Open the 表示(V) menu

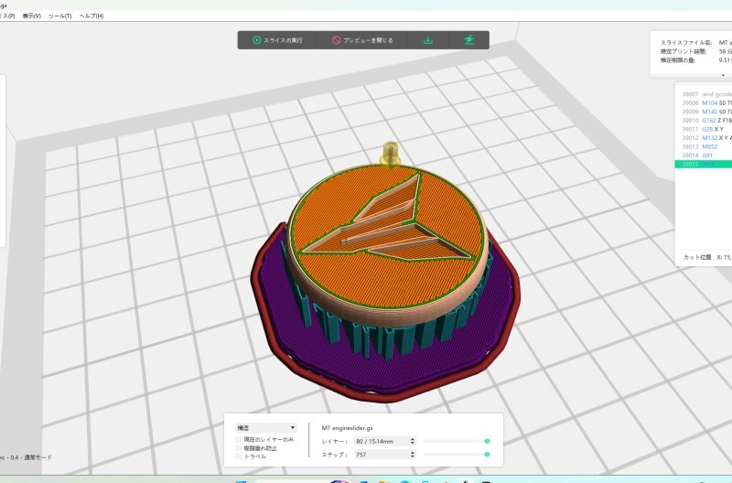[x=30, y=16]
